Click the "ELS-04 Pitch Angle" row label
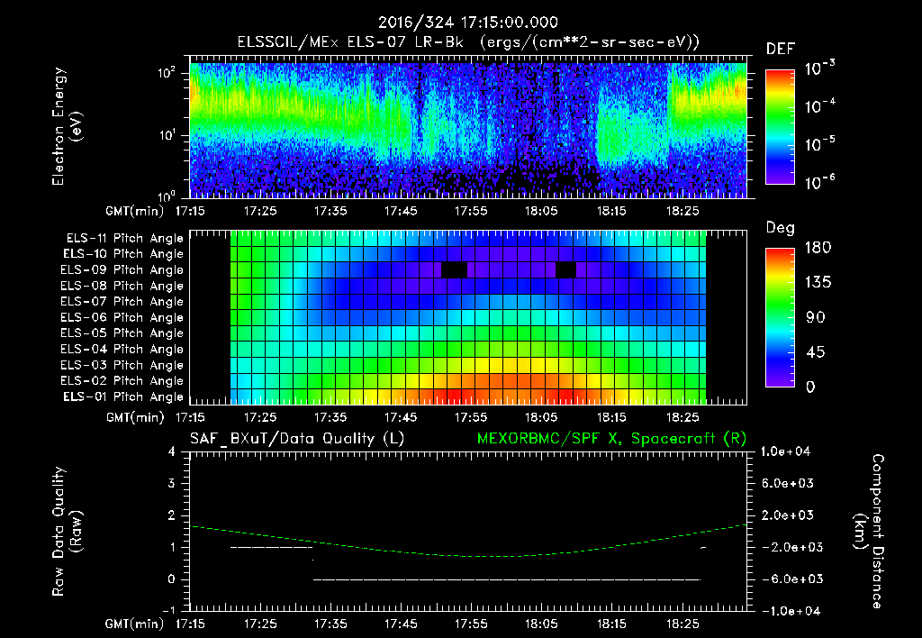The width and height of the screenshot is (922, 638). point(122,349)
